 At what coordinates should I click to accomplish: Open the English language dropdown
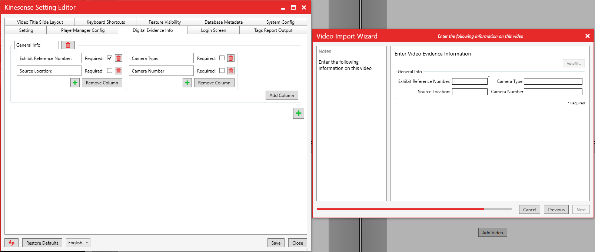tap(78, 243)
